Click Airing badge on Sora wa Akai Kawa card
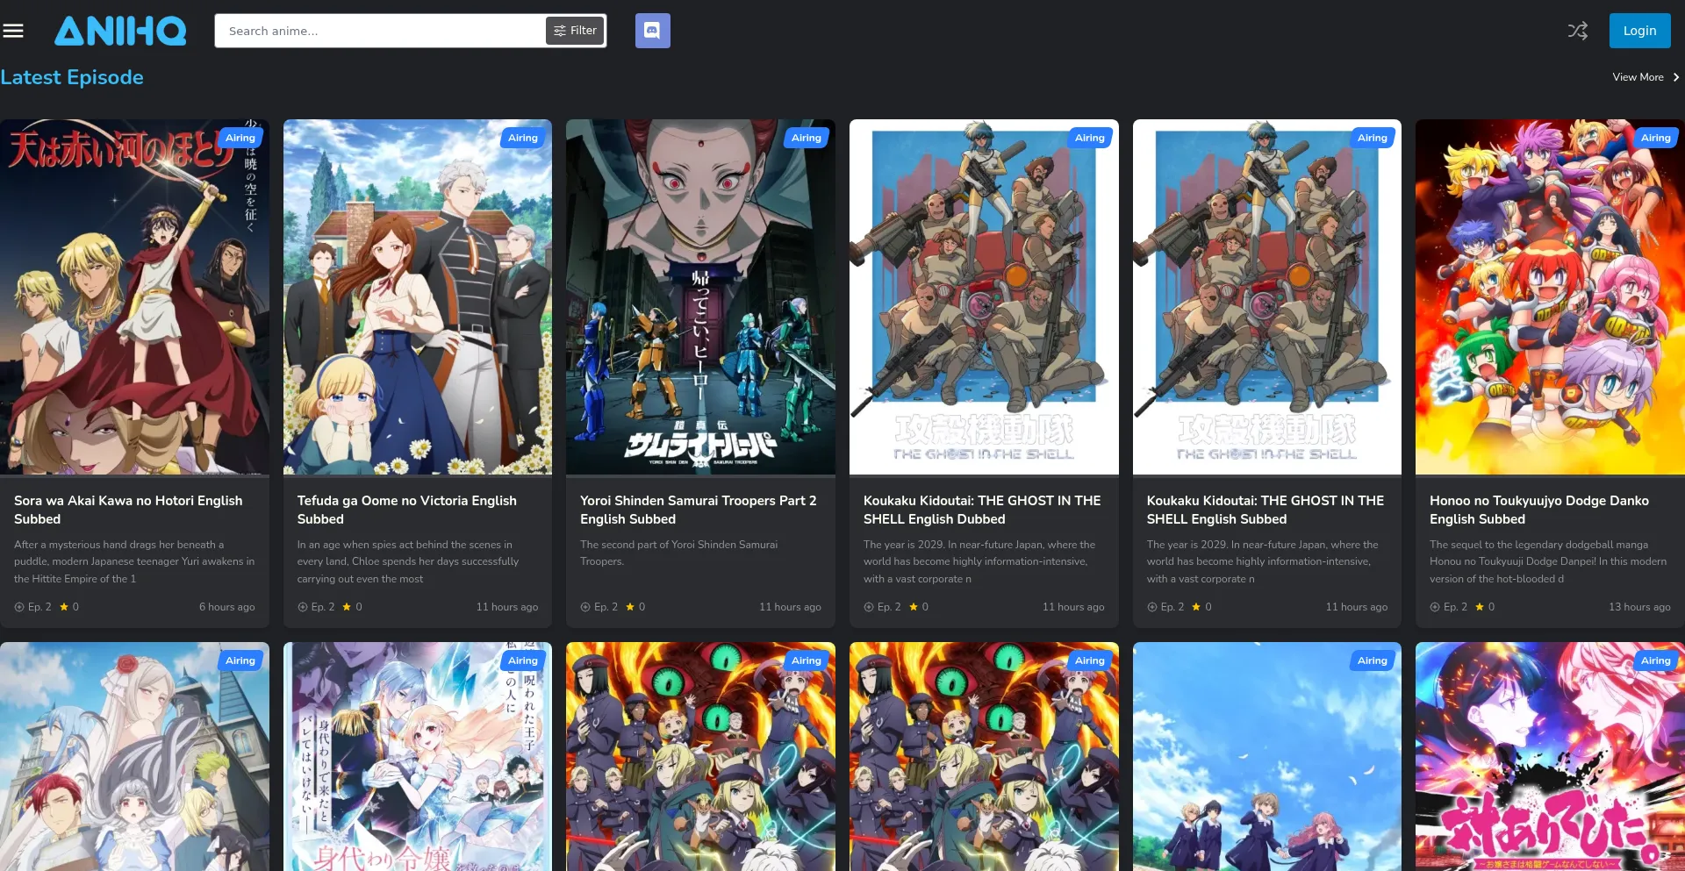The image size is (1685, 871). pyautogui.click(x=240, y=138)
